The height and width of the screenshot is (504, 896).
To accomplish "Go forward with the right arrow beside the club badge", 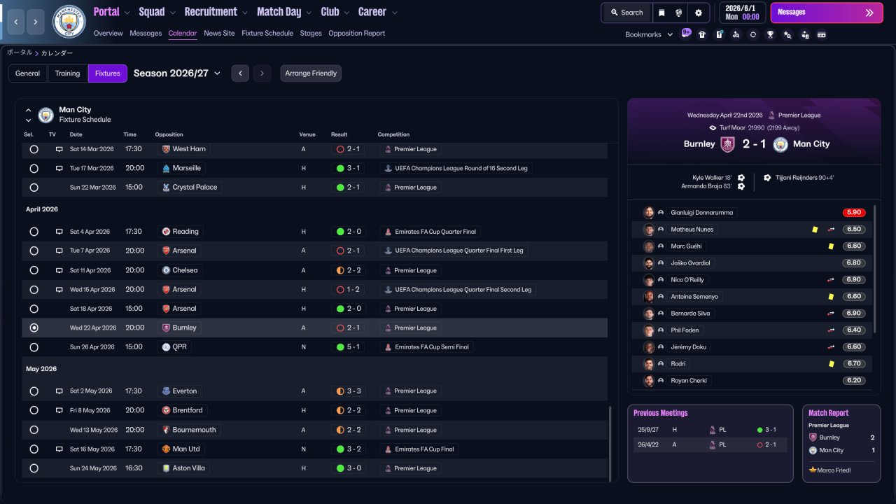I will tap(36, 22).
